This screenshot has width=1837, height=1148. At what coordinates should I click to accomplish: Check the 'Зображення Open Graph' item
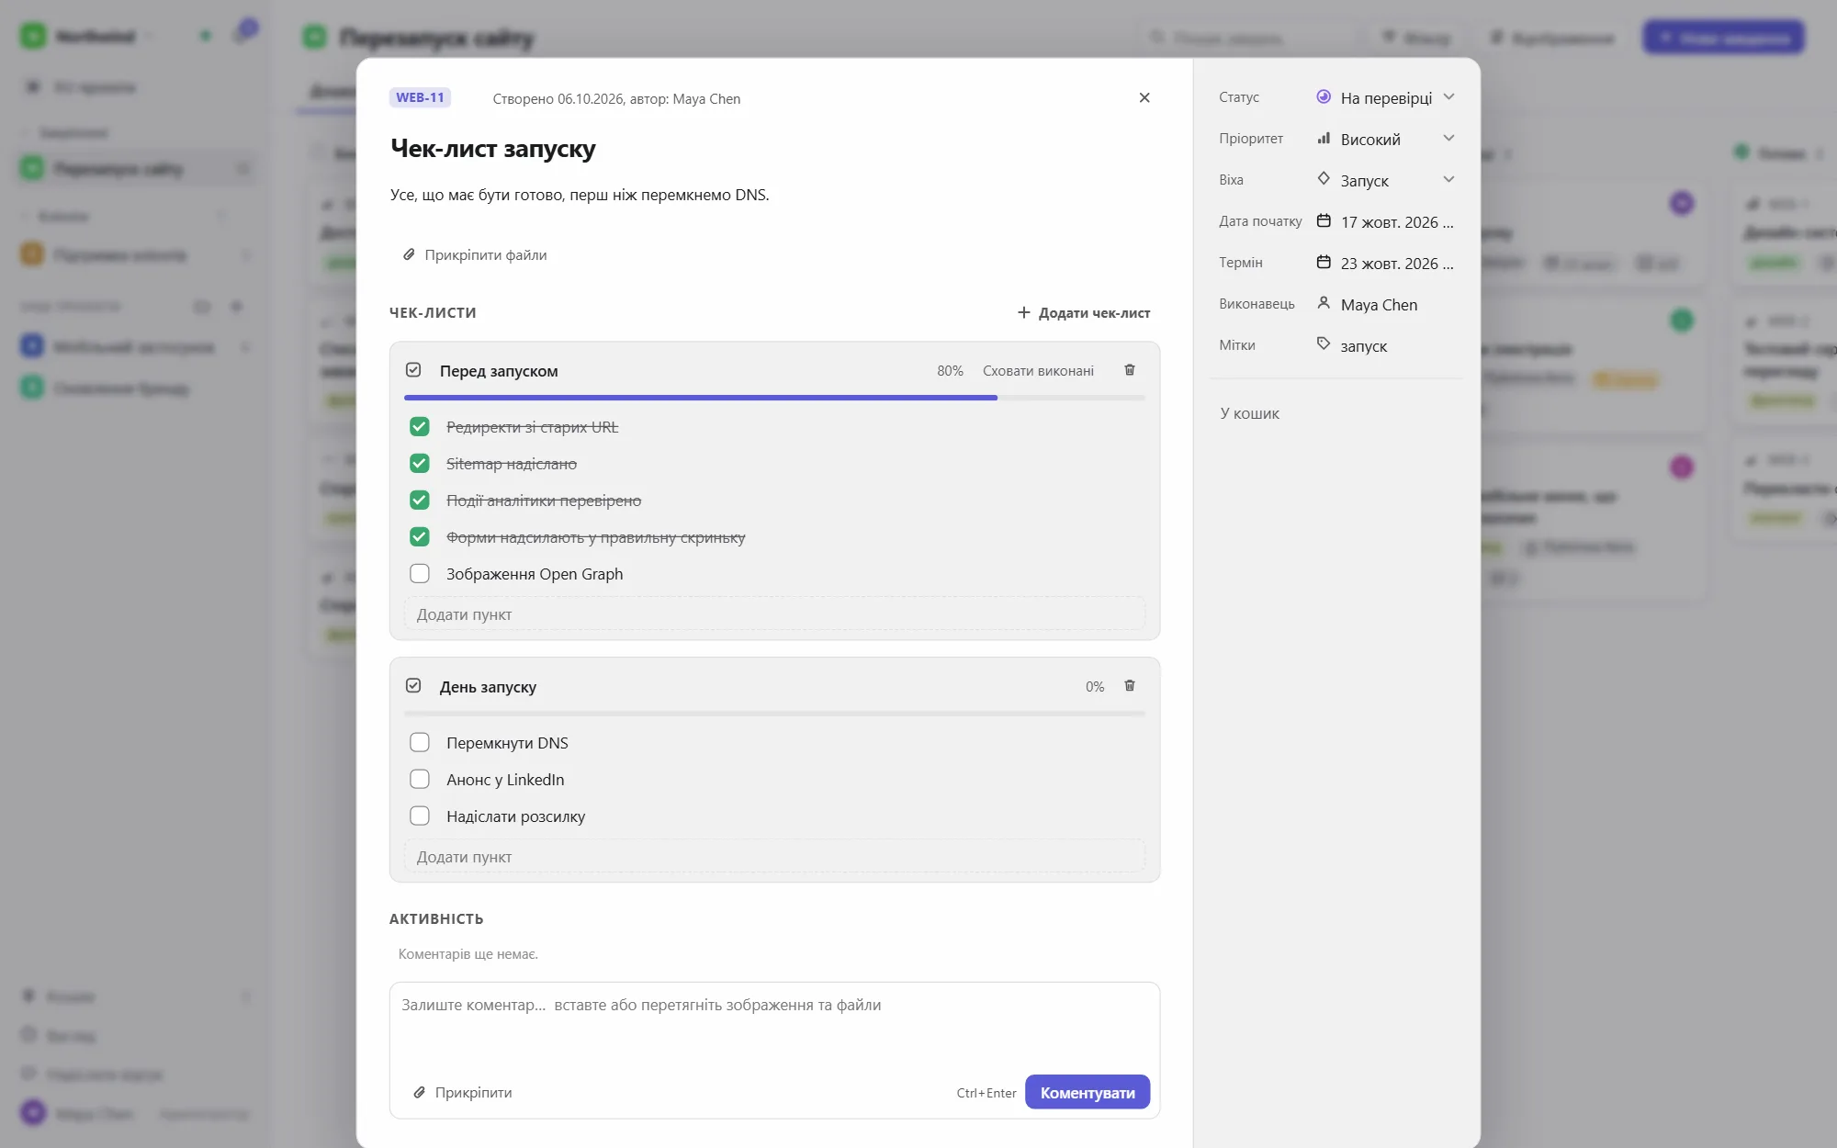point(420,574)
